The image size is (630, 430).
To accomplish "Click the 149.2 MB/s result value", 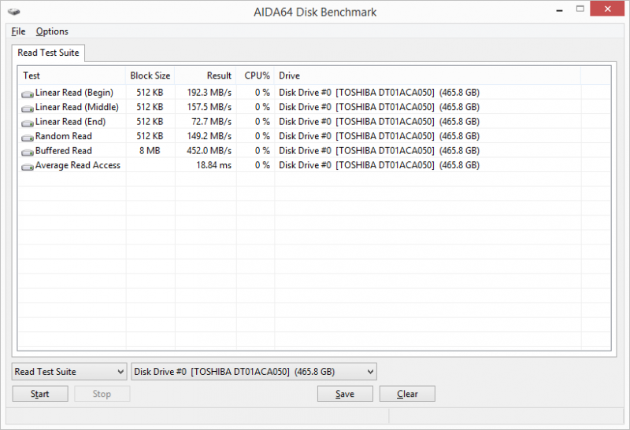I will tap(209, 136).
